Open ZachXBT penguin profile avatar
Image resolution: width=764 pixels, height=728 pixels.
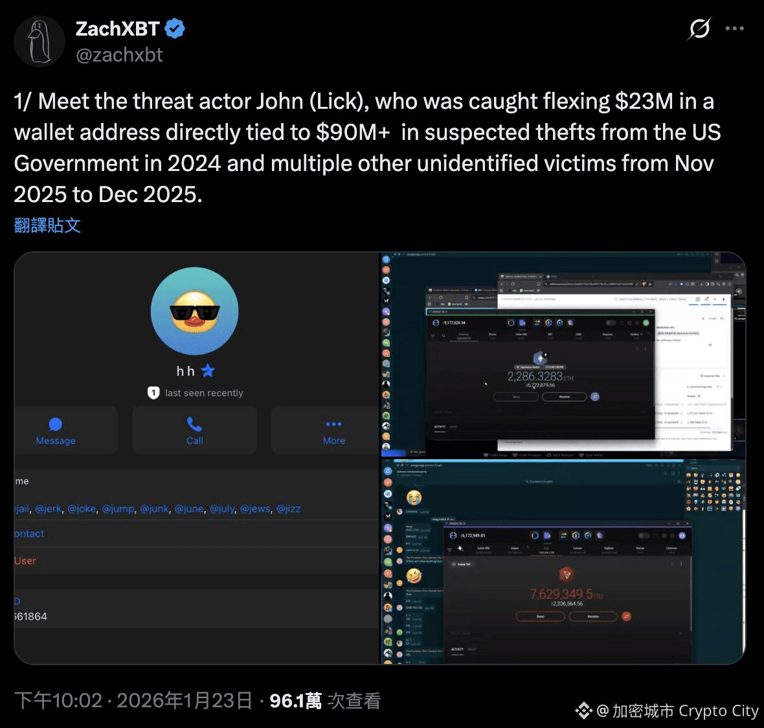point(39,41)
